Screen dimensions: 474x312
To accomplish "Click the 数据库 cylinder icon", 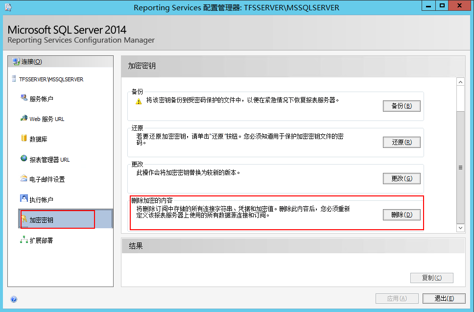I will tap(24, 138).
